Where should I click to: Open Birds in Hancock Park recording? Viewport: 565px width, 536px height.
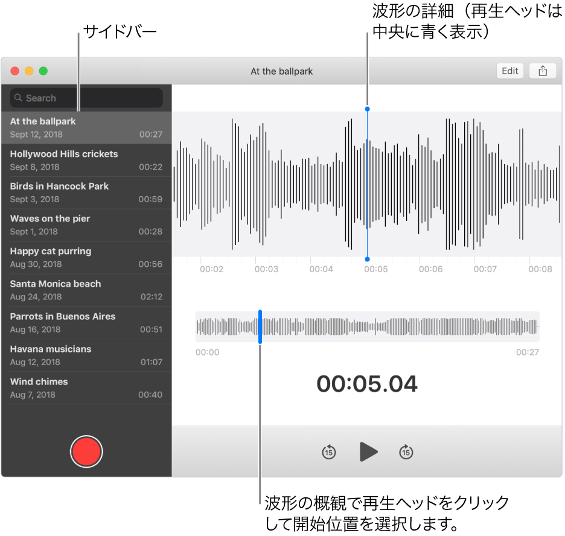pyautogui.click(x=86, y=193)
